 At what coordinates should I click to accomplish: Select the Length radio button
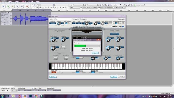(x=37, y=88)
